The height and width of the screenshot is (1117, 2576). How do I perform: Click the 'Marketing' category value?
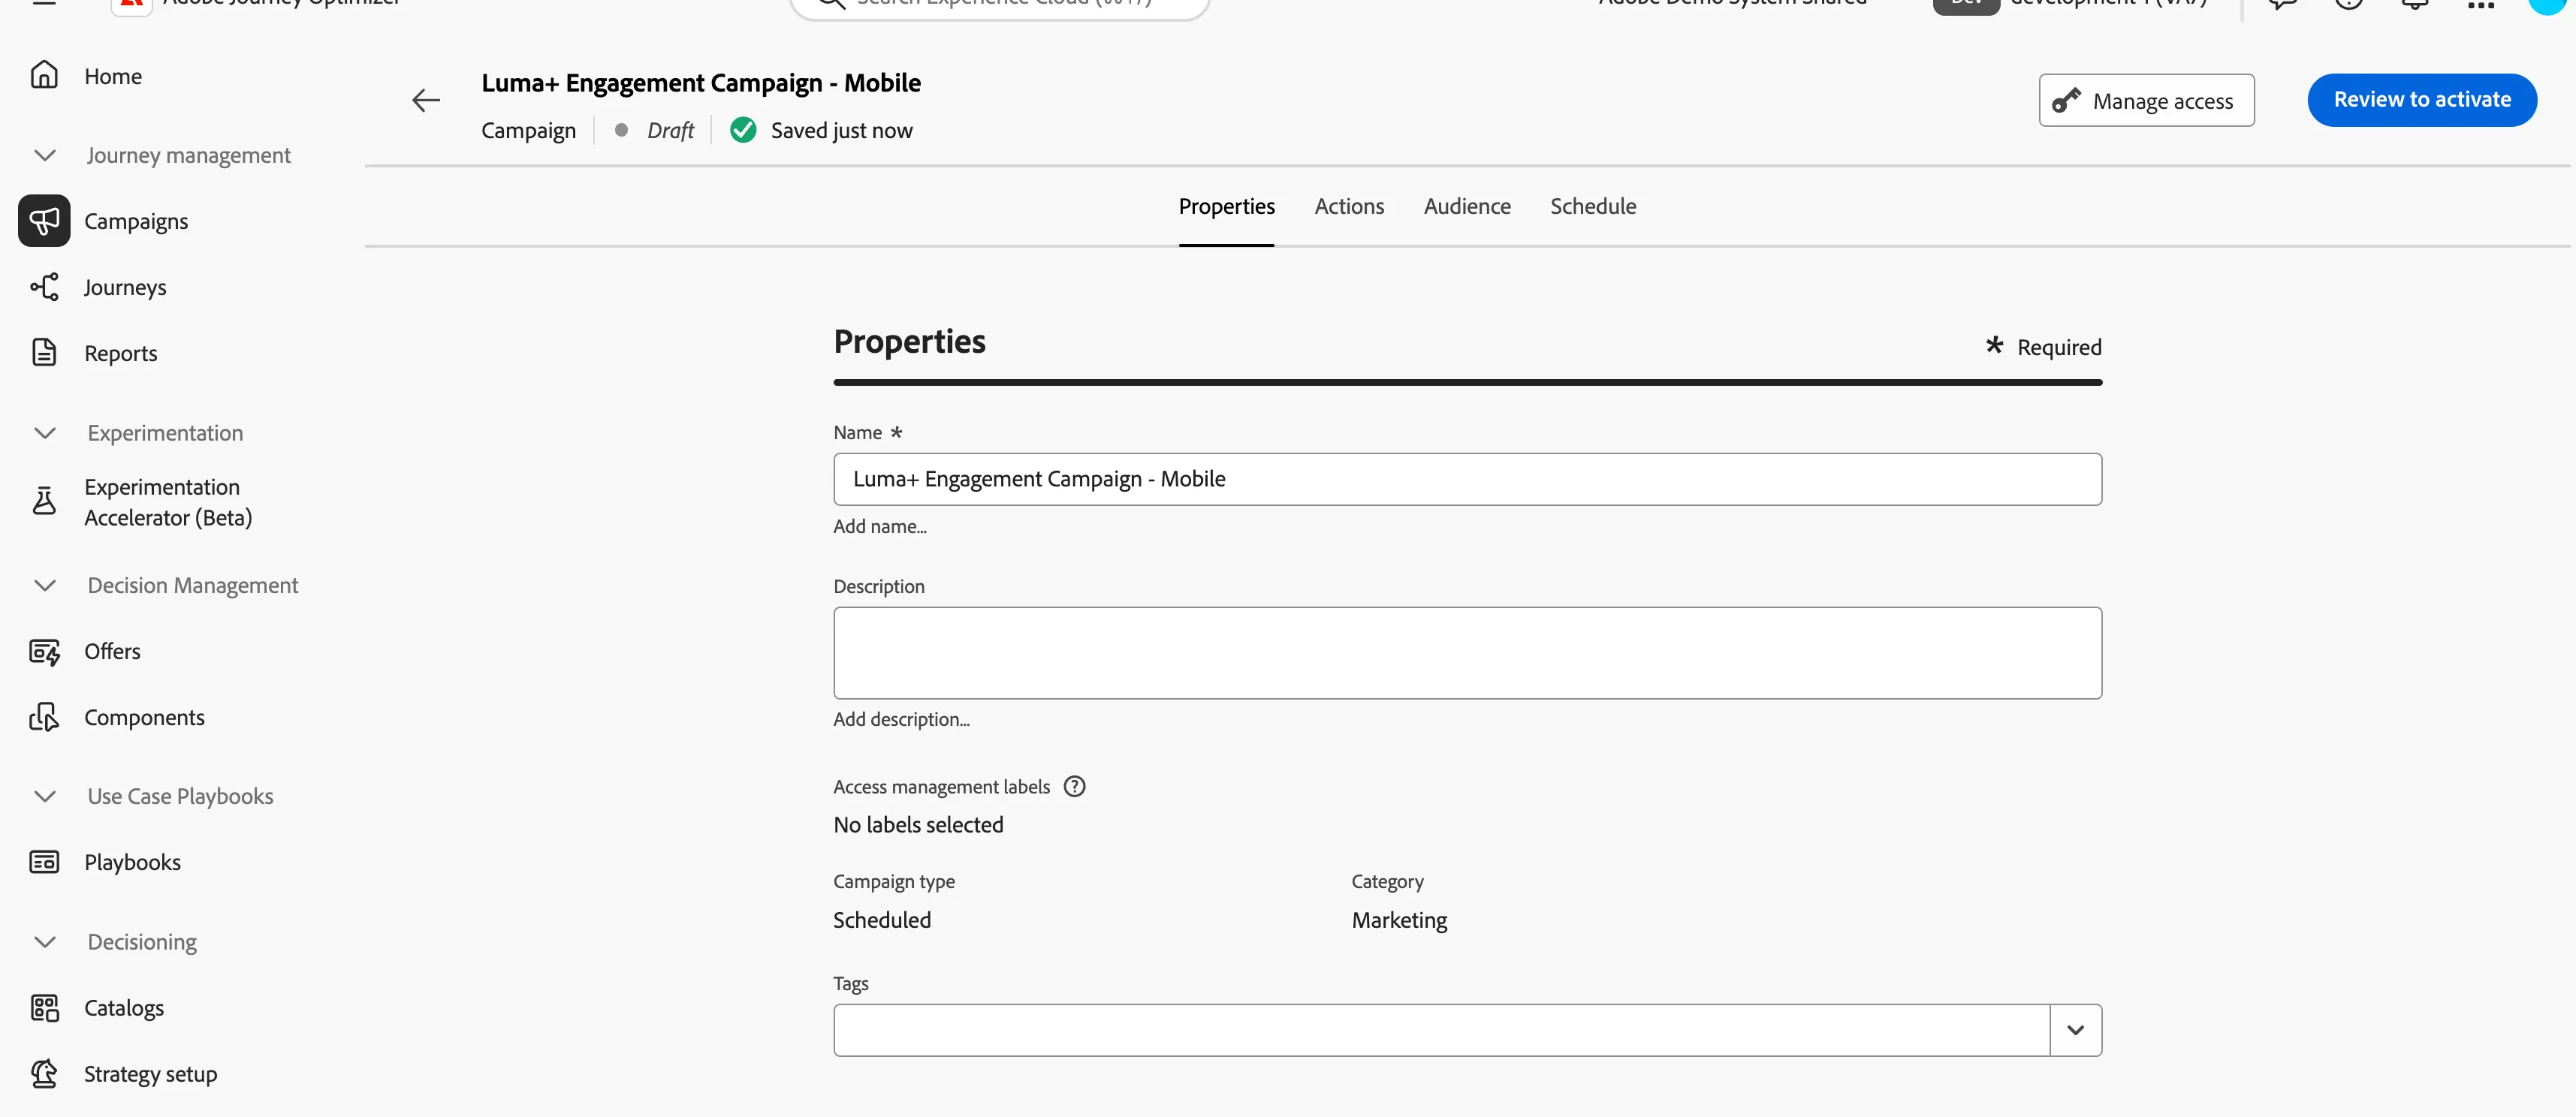pyautogui.click(x=1399, y=920)
